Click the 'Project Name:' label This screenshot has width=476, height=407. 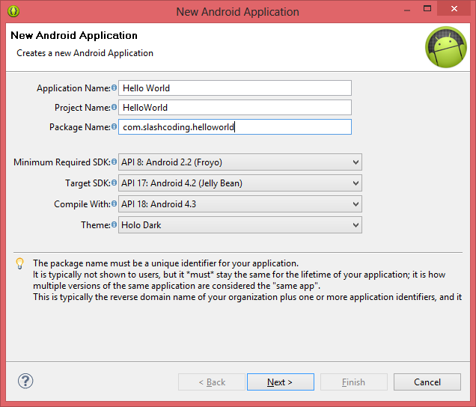point(82,108)
